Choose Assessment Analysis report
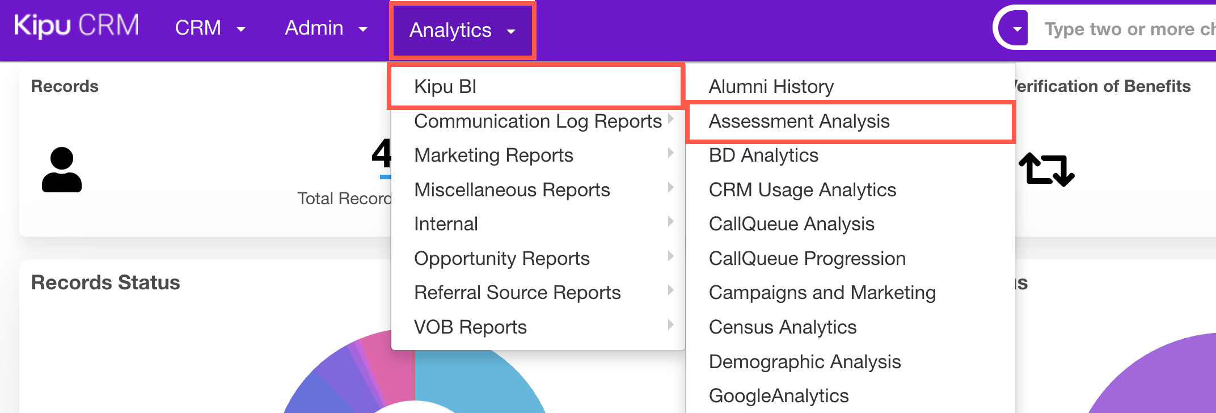The image size is (1216, 413). tap(799, 121)
